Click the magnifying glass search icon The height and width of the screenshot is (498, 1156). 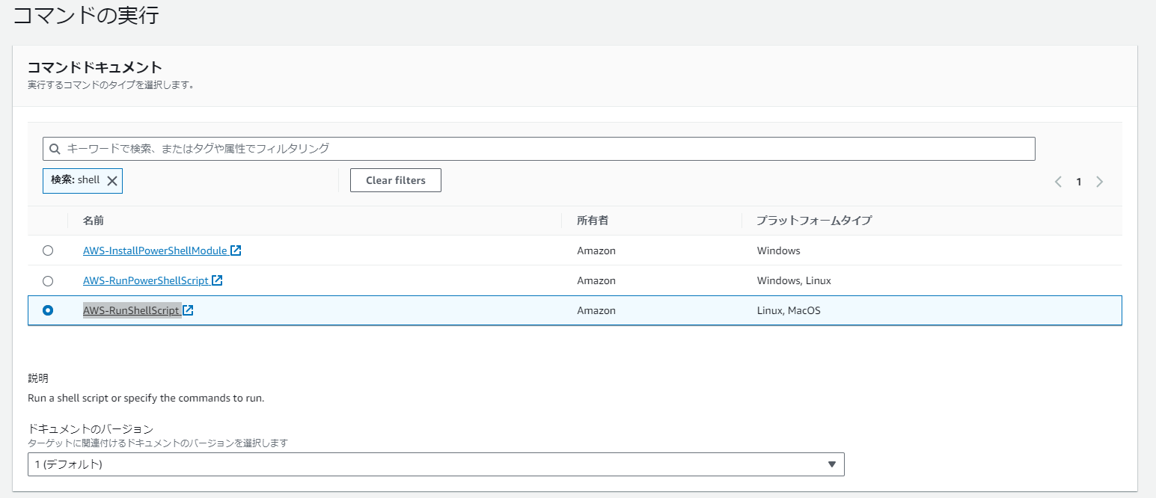(x=54, y=148)
